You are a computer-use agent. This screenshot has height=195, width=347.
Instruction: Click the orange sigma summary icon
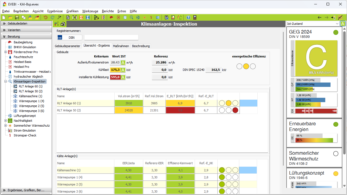[x=81, y=17]
